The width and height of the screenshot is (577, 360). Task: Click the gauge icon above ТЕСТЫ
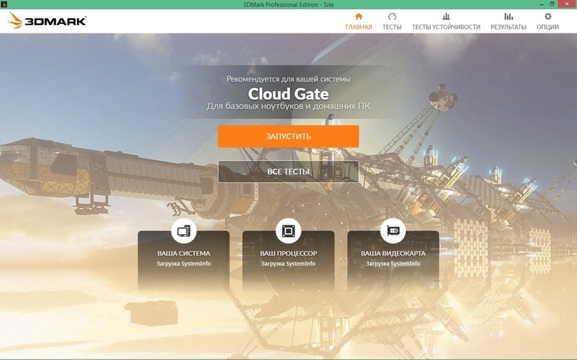point(392,16)
